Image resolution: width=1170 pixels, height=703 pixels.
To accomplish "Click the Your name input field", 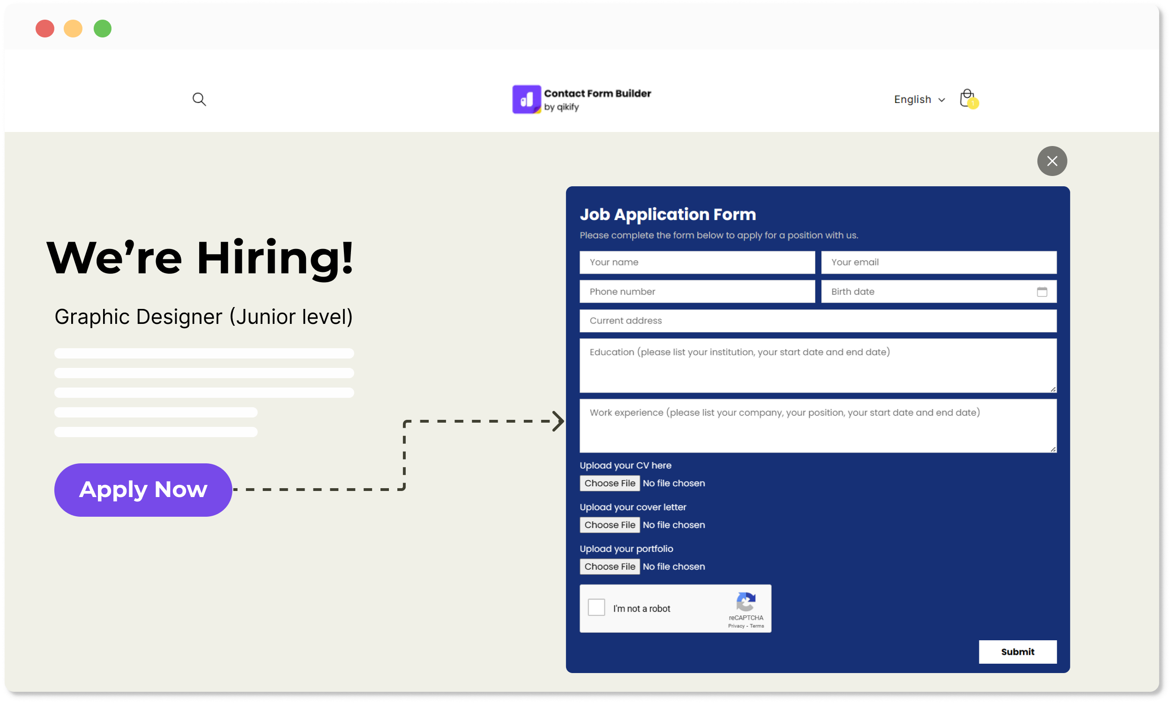I will click(x=696, y=261).
